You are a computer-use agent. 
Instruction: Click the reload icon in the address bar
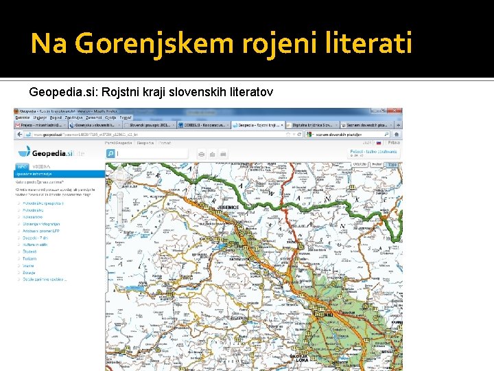[299, 135]
